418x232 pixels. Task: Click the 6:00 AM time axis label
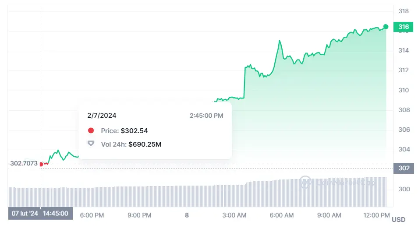pos(282,215)
